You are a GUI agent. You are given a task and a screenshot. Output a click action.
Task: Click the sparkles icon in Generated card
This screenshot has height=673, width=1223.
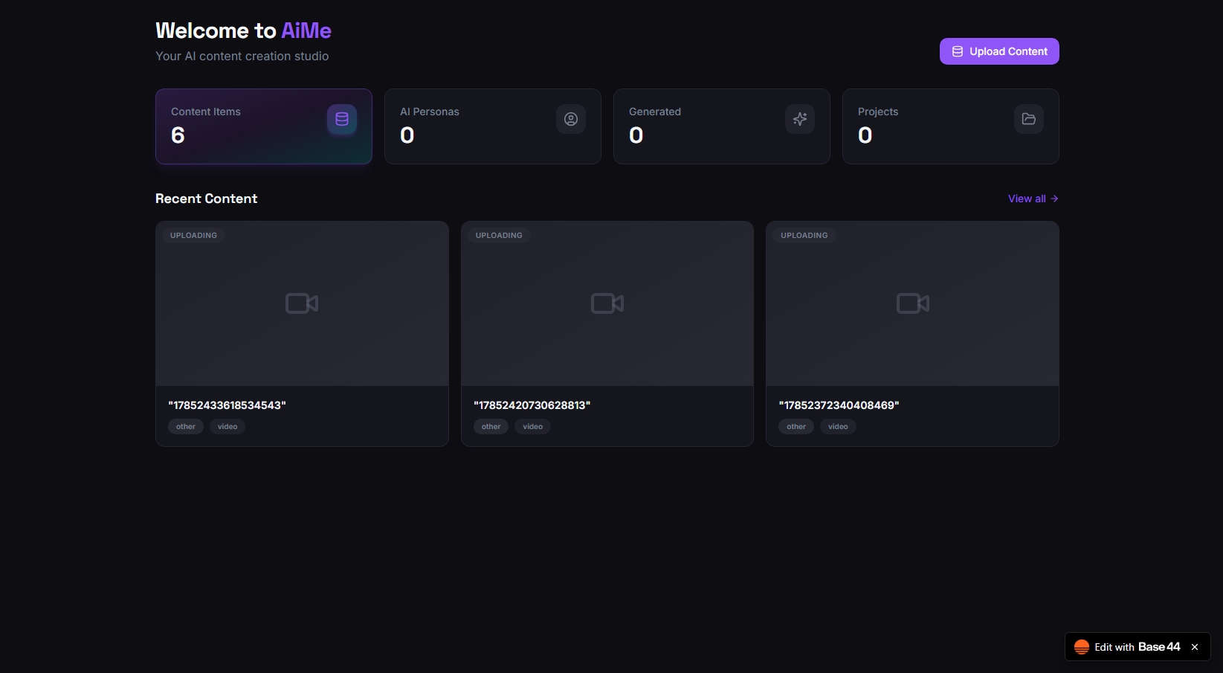800,119
